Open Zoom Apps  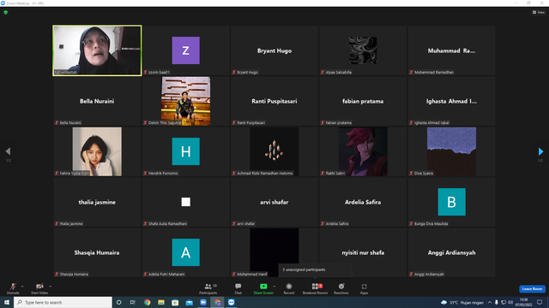tap(364, 288)
